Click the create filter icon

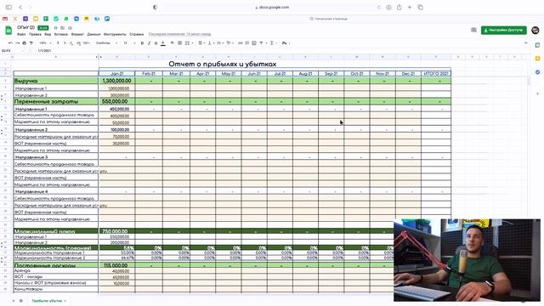click(x=261, y=43)
